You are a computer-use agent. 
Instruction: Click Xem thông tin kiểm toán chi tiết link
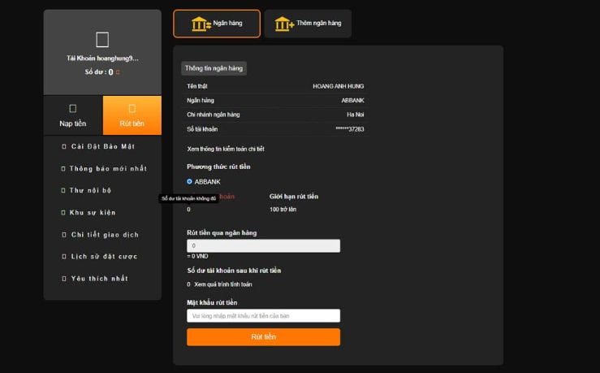point(226,149)
